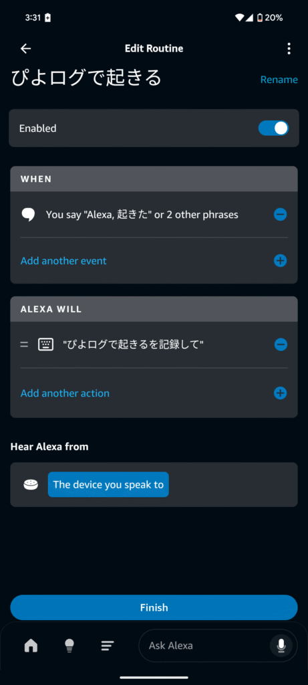
Task: Remove the voice phrase trigger event
Action: (x=280, y=215)
